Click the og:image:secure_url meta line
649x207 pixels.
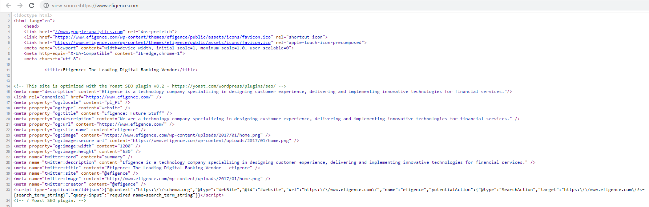(x=156, y=141)
